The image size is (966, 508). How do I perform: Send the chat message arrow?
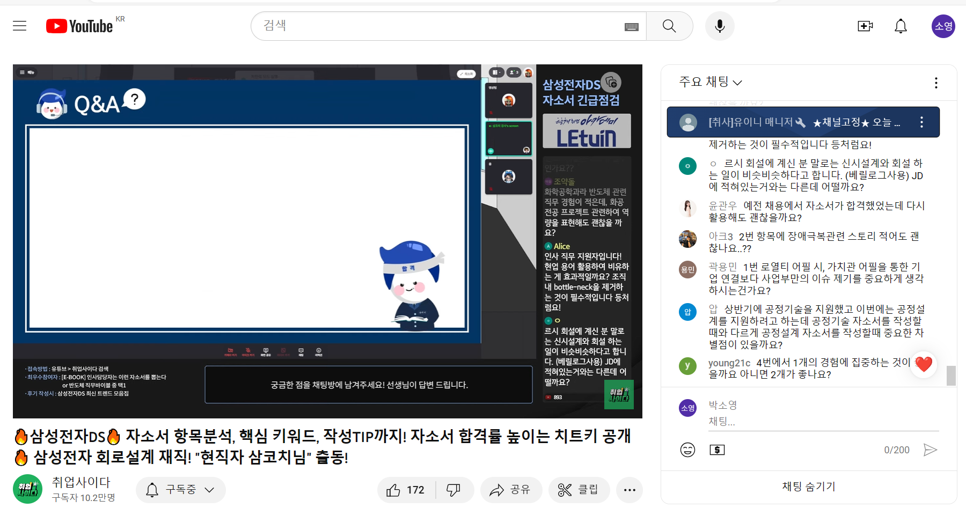click(930, 450)
